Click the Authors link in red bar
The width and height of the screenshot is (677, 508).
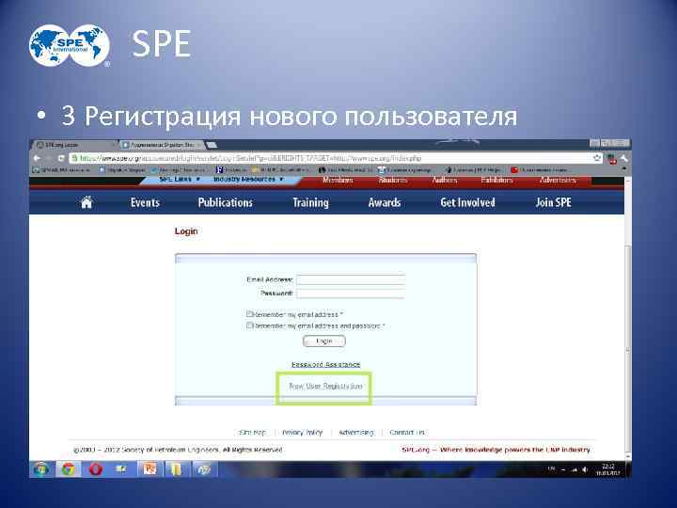click(445, 180)
